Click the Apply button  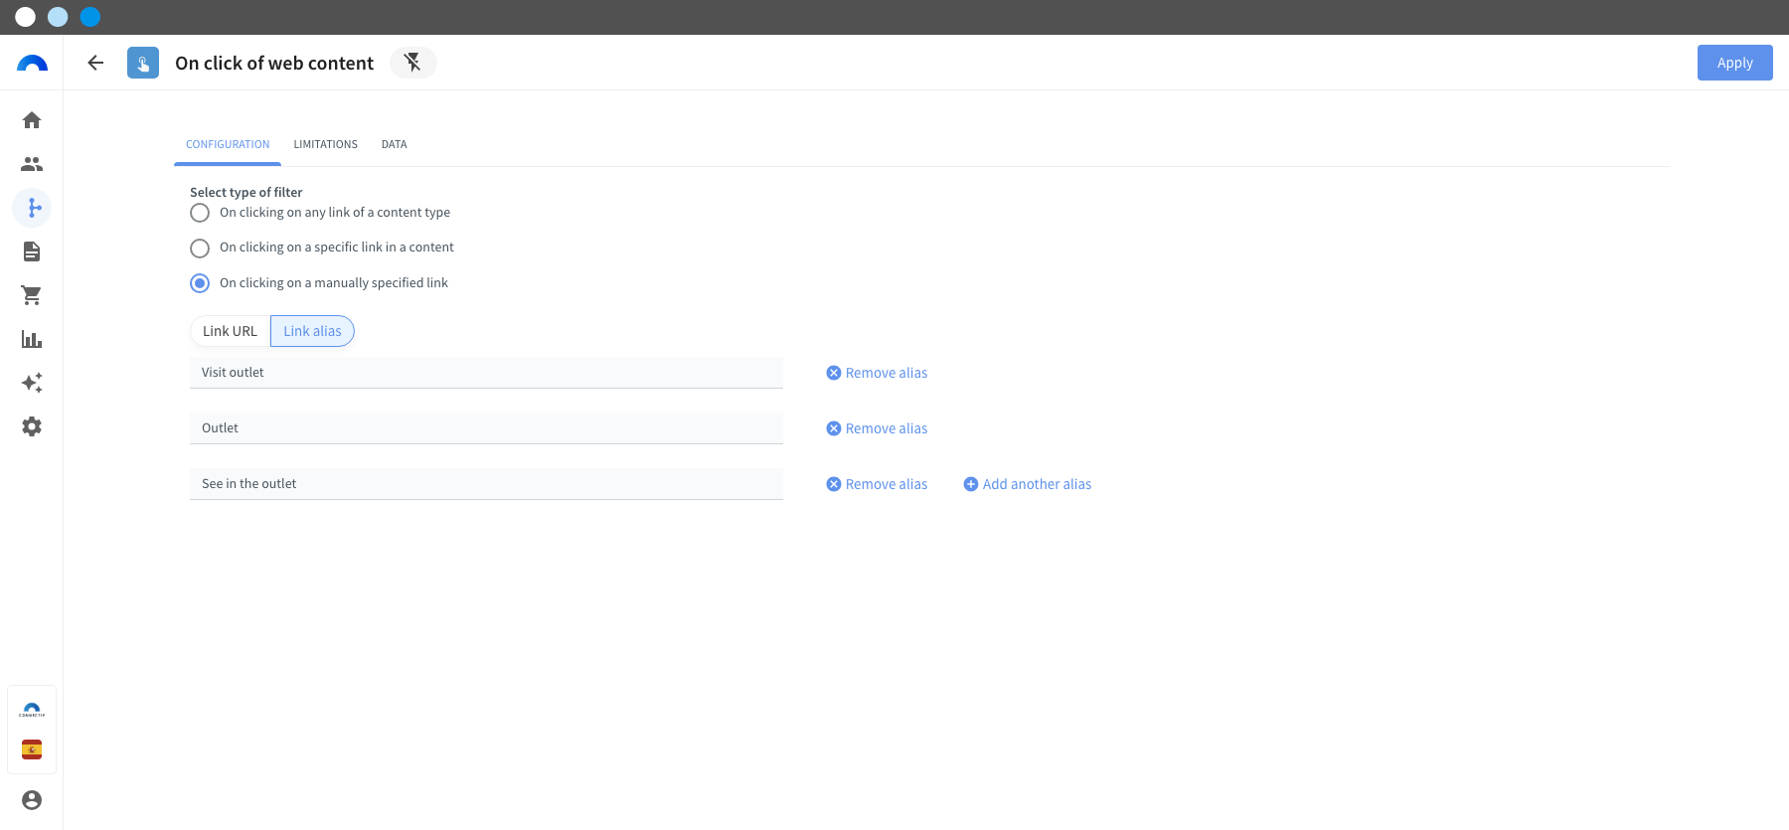(x=1734, y=63)
